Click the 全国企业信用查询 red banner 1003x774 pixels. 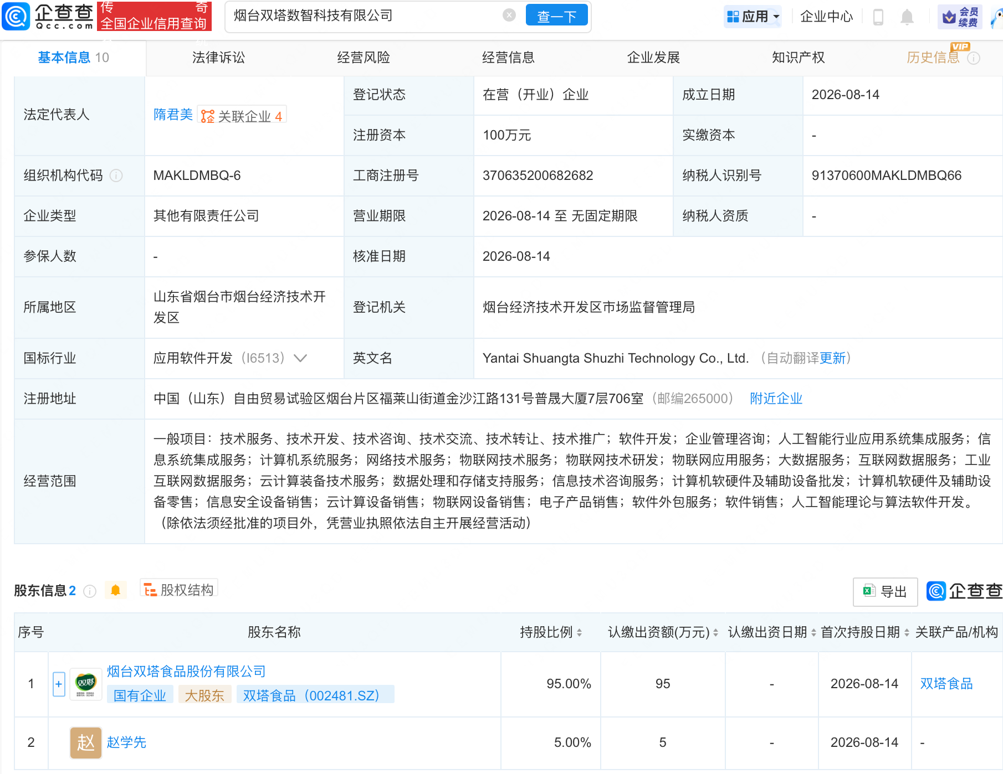153,16
